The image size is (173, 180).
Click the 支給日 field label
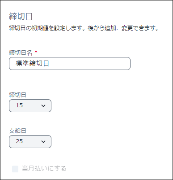coord(17,131)
